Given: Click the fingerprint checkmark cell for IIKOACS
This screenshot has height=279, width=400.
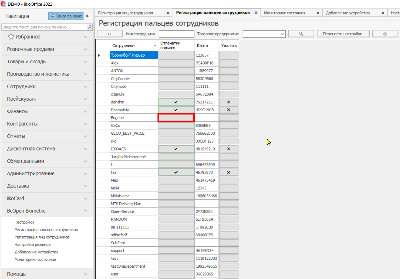Looking at the screenshot, I should click(176, 149).
